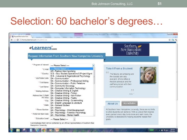
Task: Choose BA - Communication - Professional Writing
Action: (x=72, y=81)
